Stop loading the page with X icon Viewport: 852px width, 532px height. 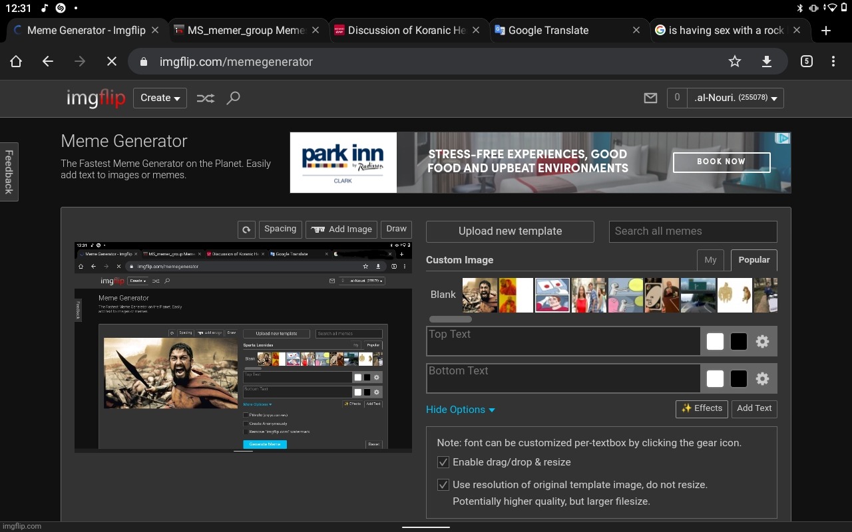coord(112,62)
